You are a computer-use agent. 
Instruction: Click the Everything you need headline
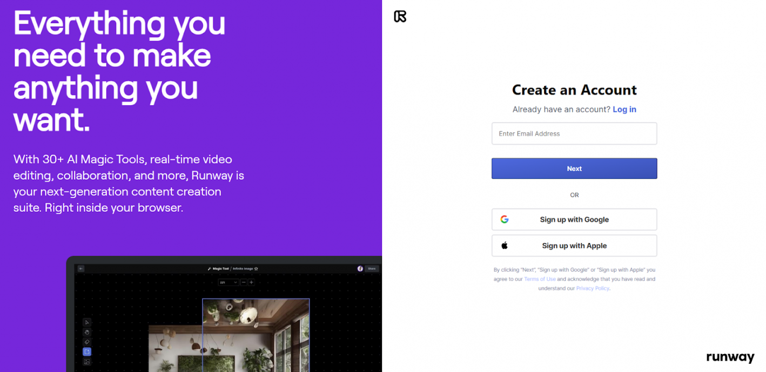pyautogui.click(x=119, y=71)
